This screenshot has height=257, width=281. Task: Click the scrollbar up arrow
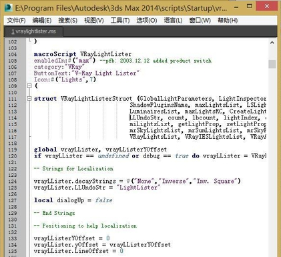tap(272, 43)
